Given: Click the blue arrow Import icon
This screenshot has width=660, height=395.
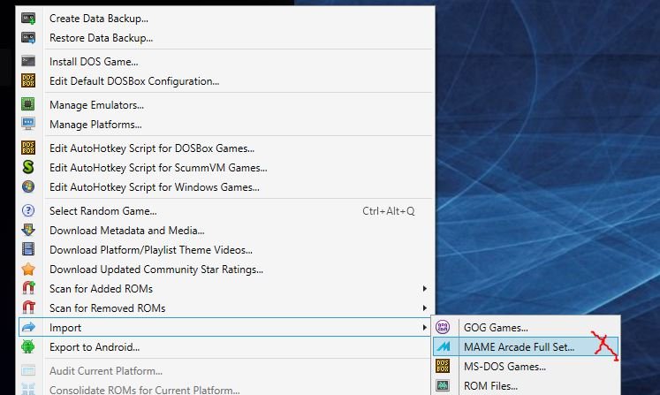Looking at the screenshot, I should [x=28, y=327].
